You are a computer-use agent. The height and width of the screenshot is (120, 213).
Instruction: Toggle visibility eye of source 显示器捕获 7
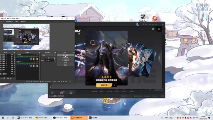[x=12, y=57]
